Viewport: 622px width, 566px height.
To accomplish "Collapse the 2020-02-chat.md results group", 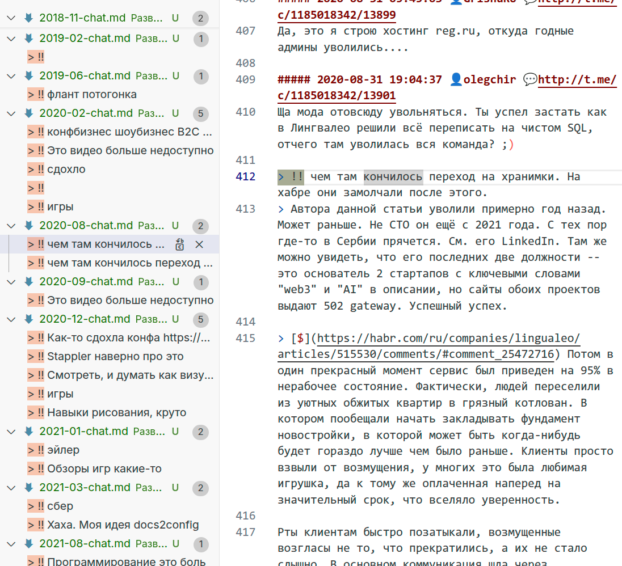I will [11, 113].
